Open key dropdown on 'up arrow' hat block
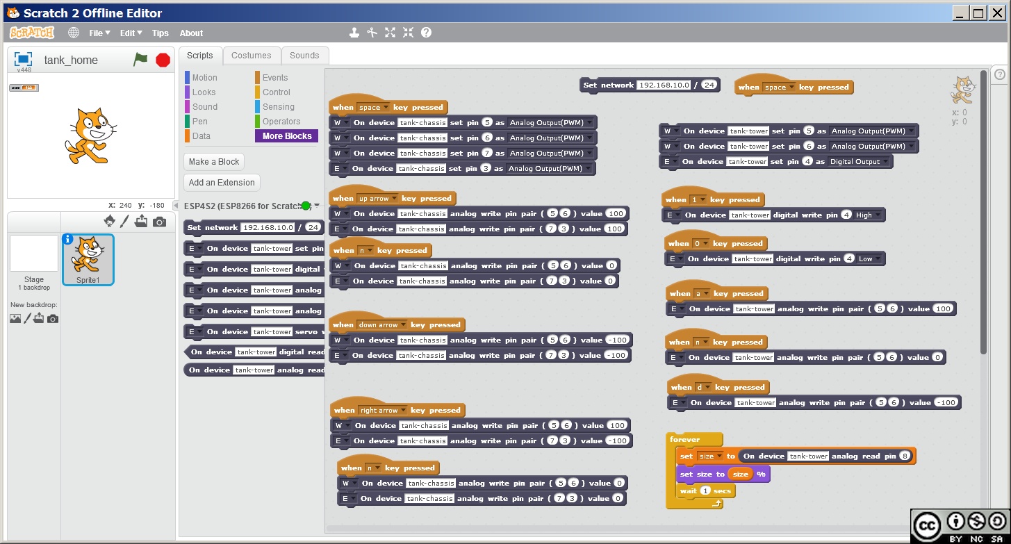The image size is (1011, 544). pyautogui.click(x=394, y=199)
